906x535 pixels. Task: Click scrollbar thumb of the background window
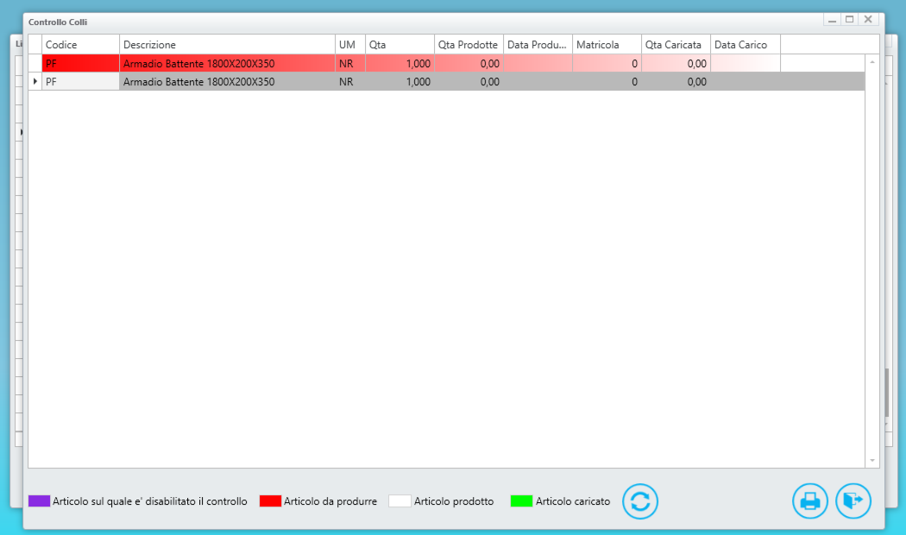(887, 393)
